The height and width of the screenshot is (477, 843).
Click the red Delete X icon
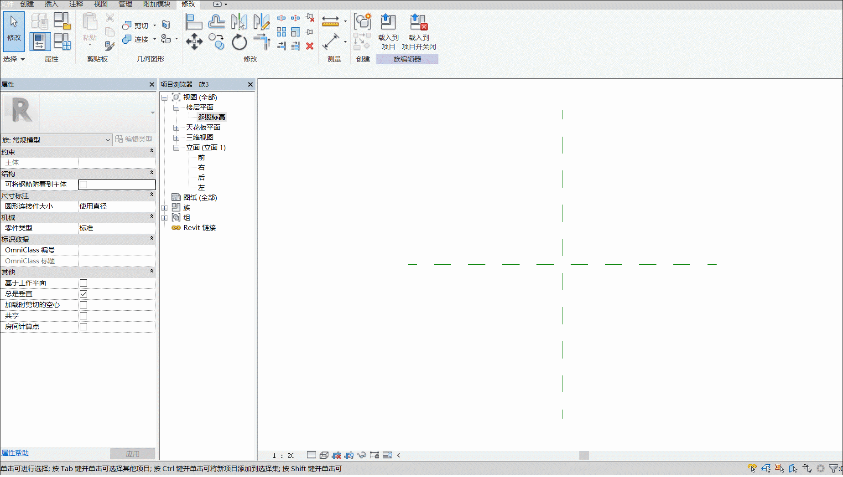[x=310, y=46]
